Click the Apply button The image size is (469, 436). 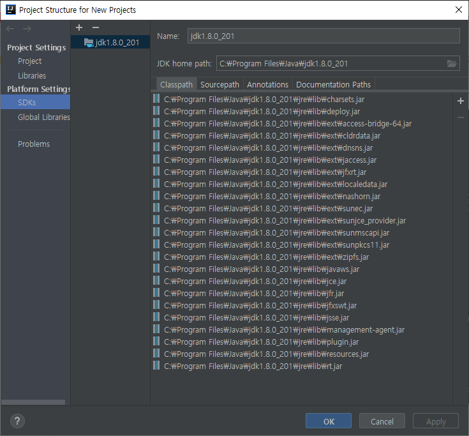[x=436, y=421]
